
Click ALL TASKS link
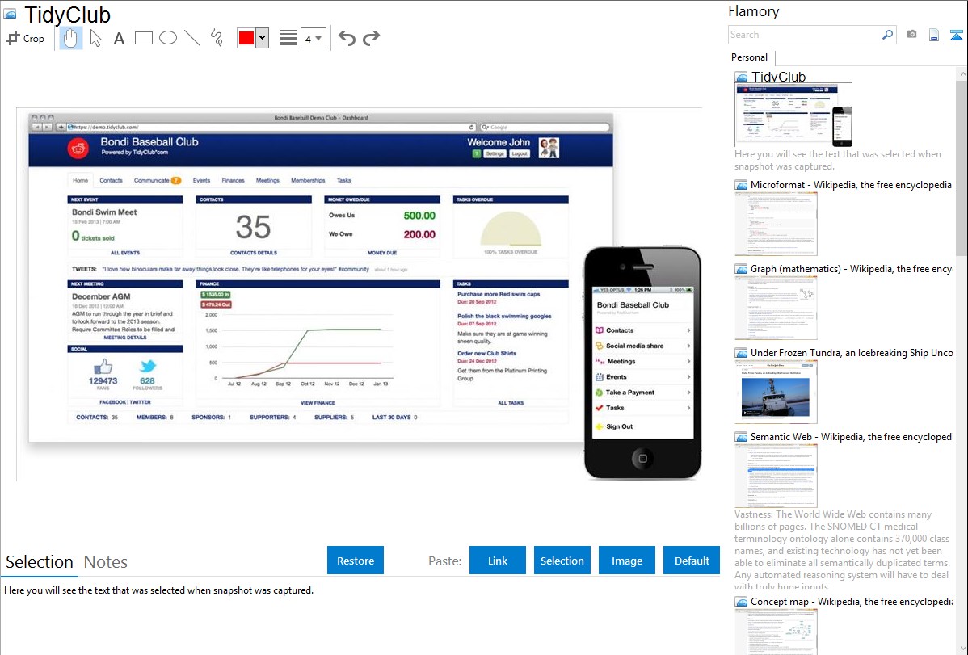[511, 402]
